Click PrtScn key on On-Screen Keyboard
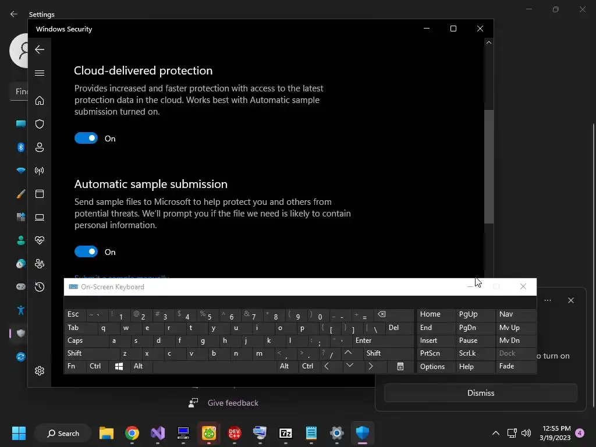The image size is (596, 447). tap(435, 353)
